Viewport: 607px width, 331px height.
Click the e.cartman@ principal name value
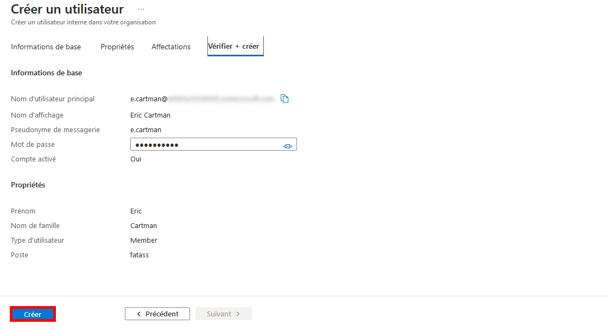coord(149,99)
